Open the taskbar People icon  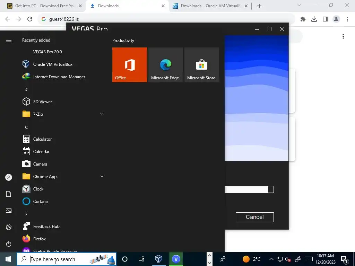223,259
